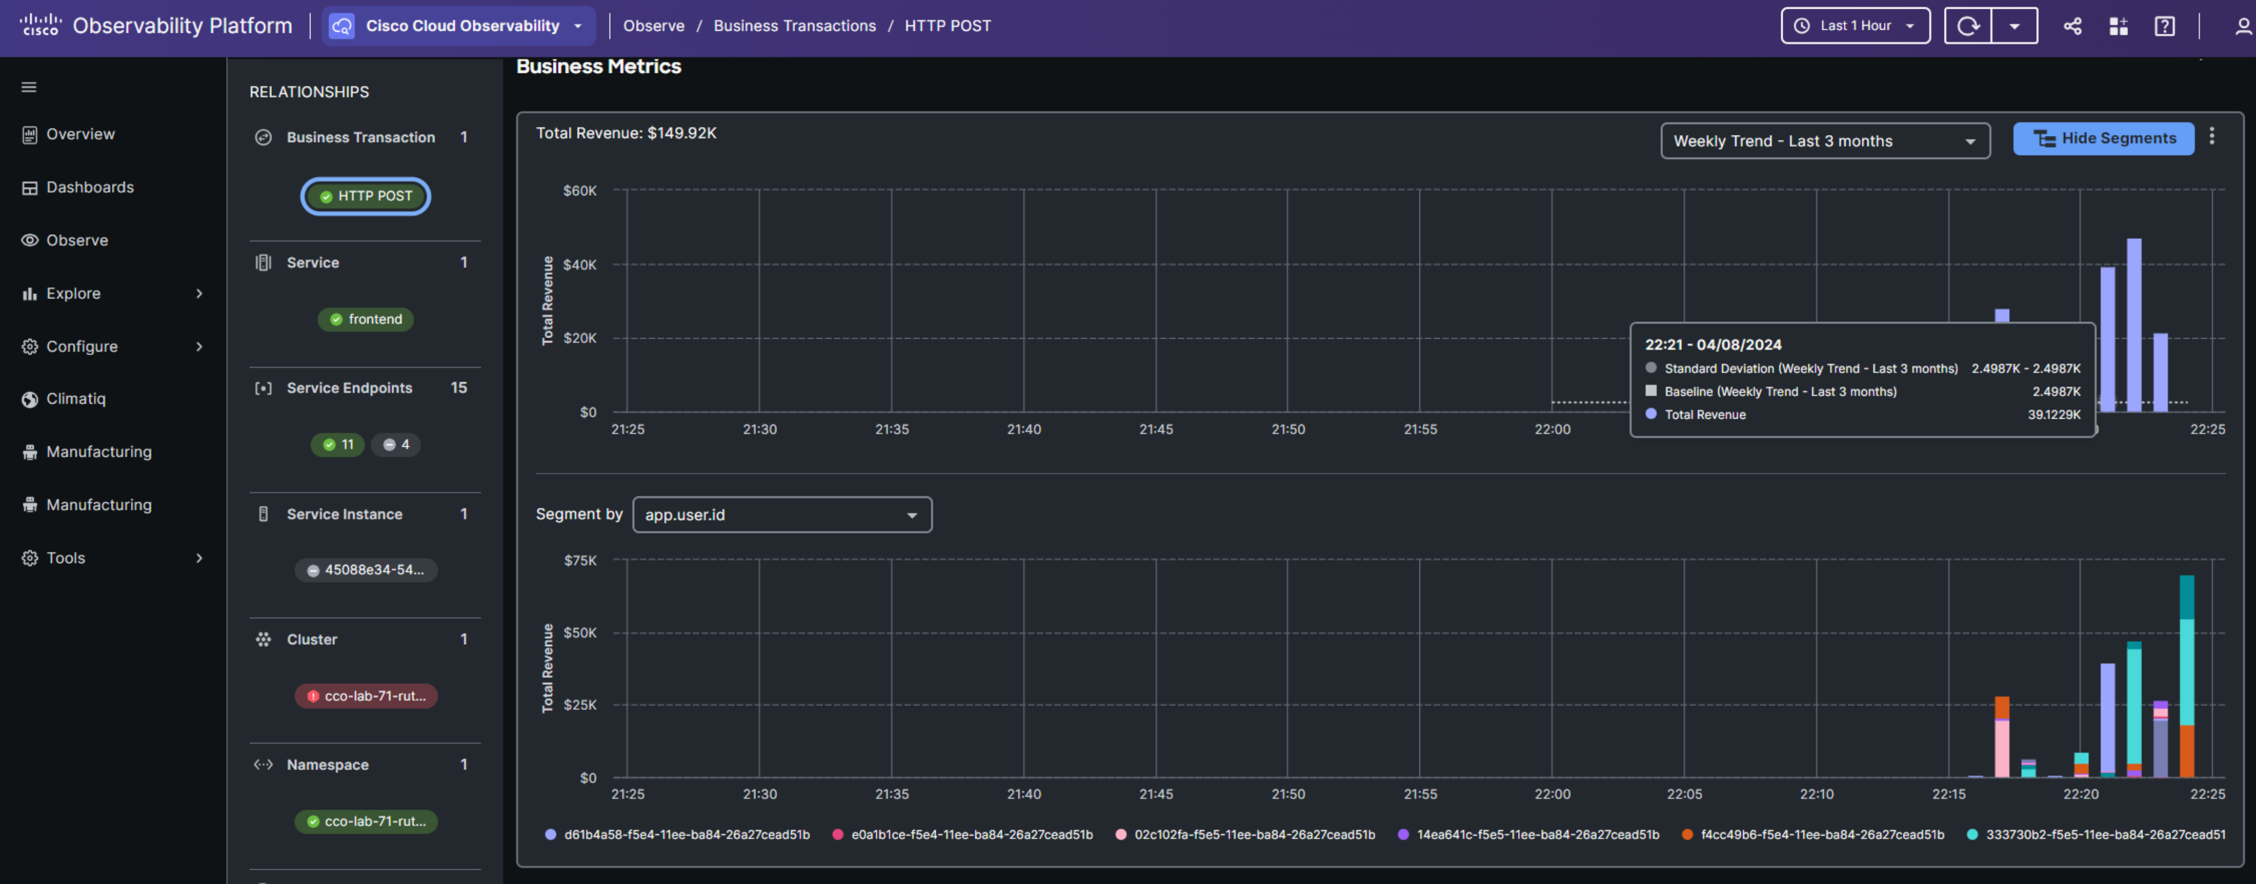Click the hamburger menu icon in sidebar
Viewport: 2256px width, 884px height.
click(29, 87)
